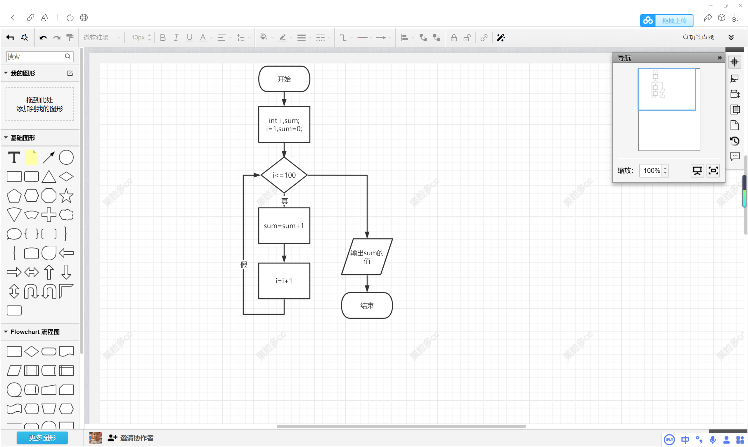Select the magic wand beautify tool
748x447 pixels.
(500, 37)
